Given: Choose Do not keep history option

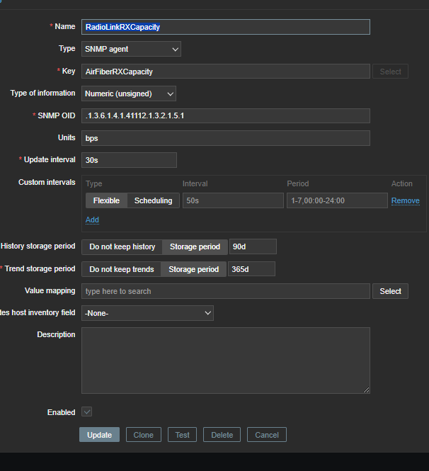Looking at the screenshot, I should click(x=122, y=246).
